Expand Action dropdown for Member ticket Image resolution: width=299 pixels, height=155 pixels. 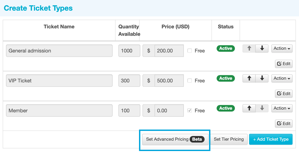pos(282,108)
